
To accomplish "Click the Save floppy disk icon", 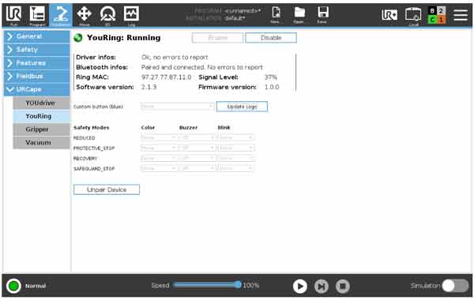I will pos(322,15).
